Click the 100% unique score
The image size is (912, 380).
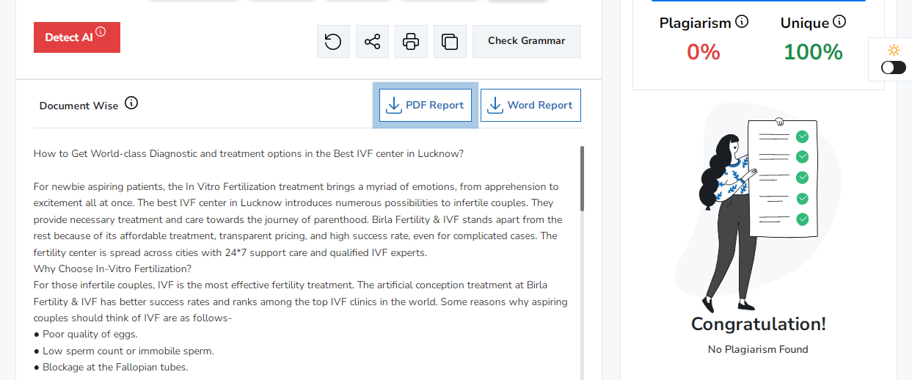(813, 52)
